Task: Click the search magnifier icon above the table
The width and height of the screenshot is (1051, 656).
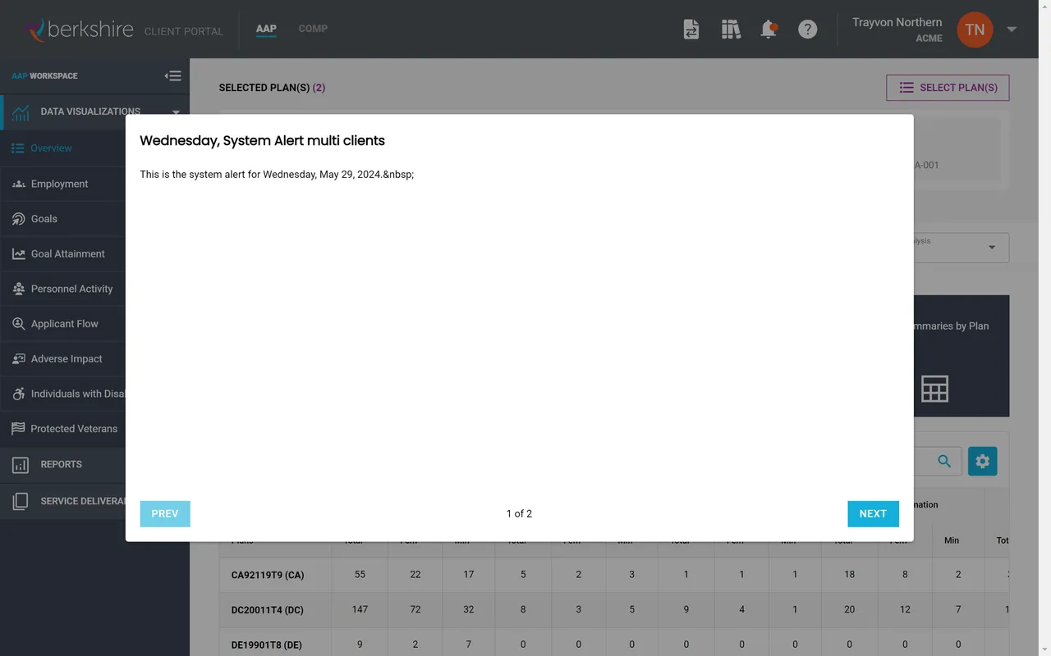Action: pos(943,461)
